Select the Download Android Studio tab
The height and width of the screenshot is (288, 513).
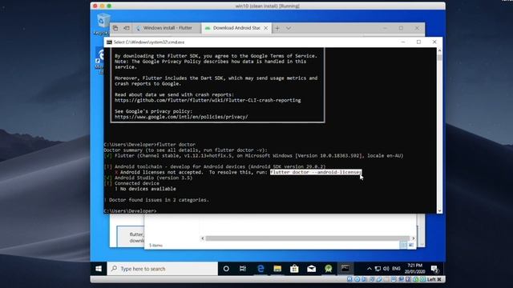tap(236, 28)
